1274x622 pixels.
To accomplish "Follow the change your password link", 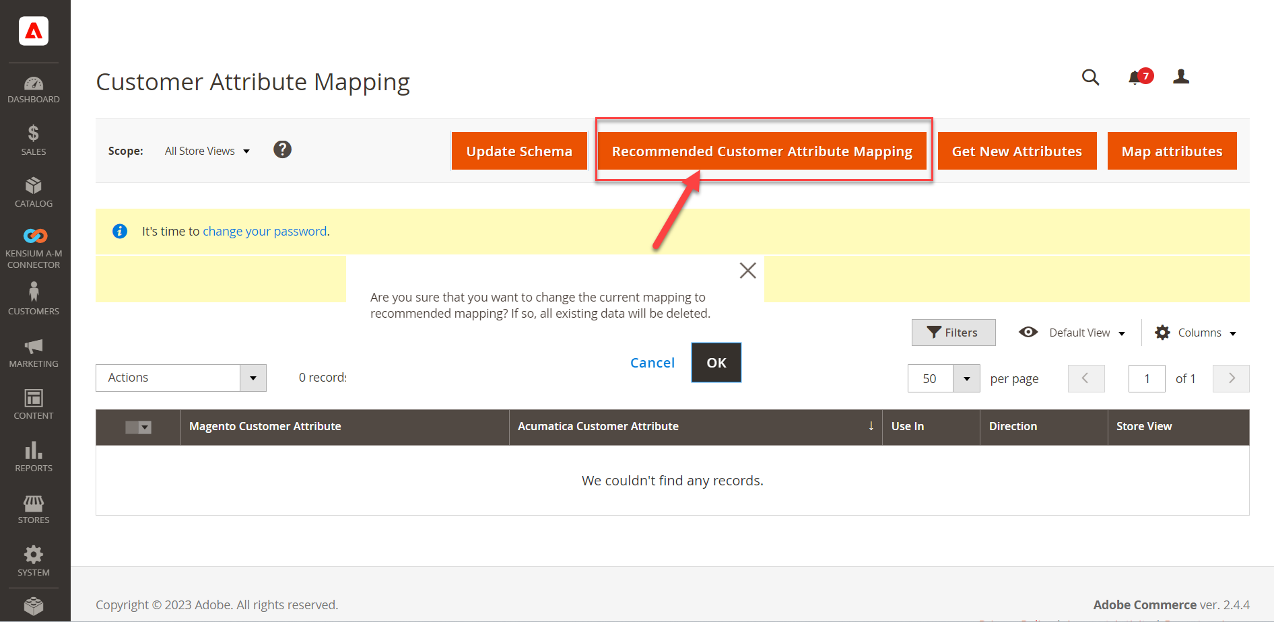I will click(265, 231).
